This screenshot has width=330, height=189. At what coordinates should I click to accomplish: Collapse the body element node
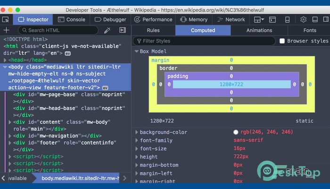click(5, 67)
